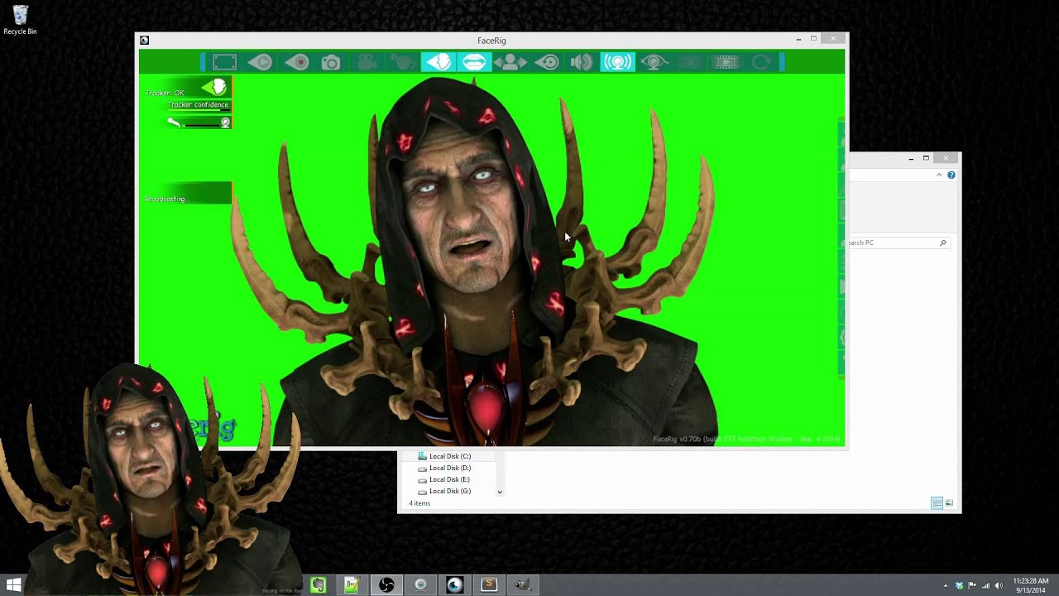Click the fullscreen frame icon in FaceRig toolbar
The width and height of the screenshot is (1059, 596).
pyautogui.click(x=224, y=62)
